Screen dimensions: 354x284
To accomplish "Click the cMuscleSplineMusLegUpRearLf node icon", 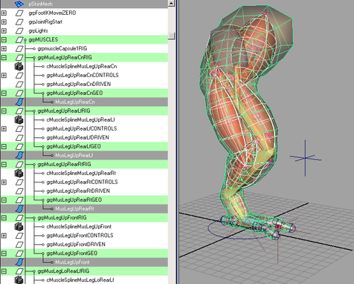I will (x=19, y=119).
